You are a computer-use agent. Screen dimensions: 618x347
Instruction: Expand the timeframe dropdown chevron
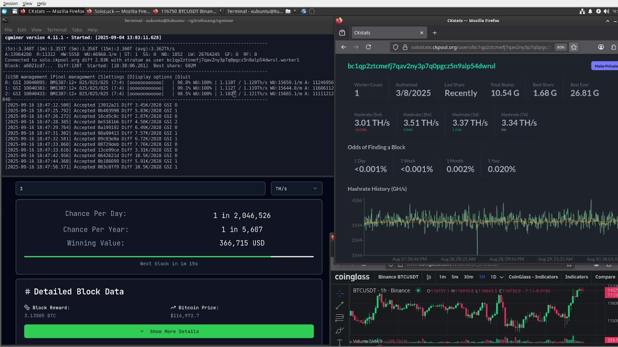[502, 277]
